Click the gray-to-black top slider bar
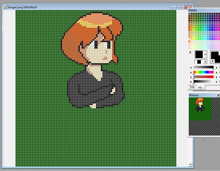 point(203,67)
